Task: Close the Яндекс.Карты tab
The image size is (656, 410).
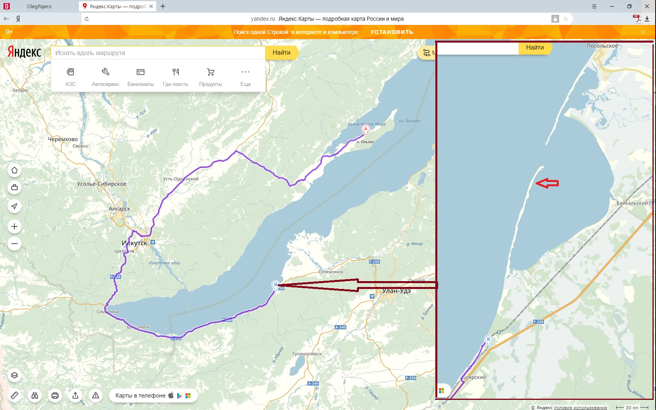Action: click(x=151, y=6)
